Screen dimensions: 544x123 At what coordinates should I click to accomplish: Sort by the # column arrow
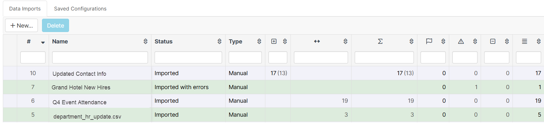pyautogui.click(x=43, y=42)
